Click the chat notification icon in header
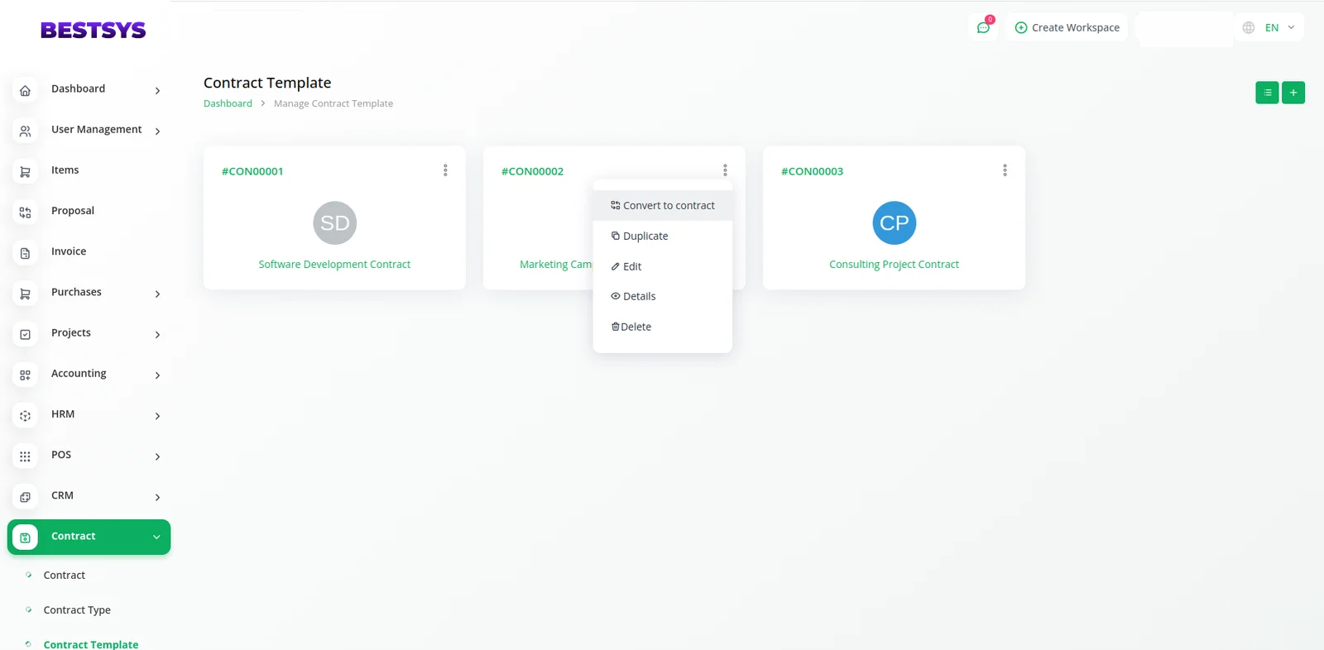Image resolution: width=1324 pixels, height=650 pixels. 983,27
